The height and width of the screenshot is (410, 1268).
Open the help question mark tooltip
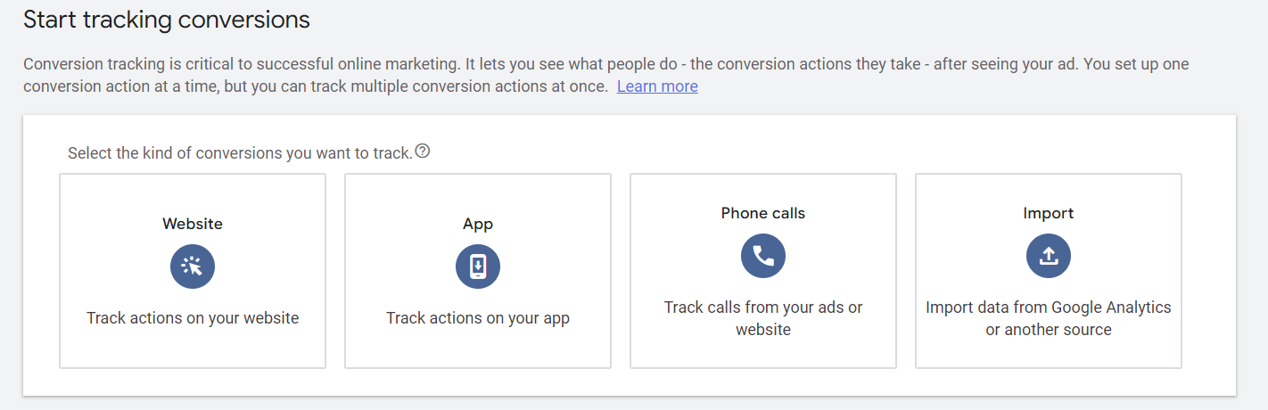point(423,152)
